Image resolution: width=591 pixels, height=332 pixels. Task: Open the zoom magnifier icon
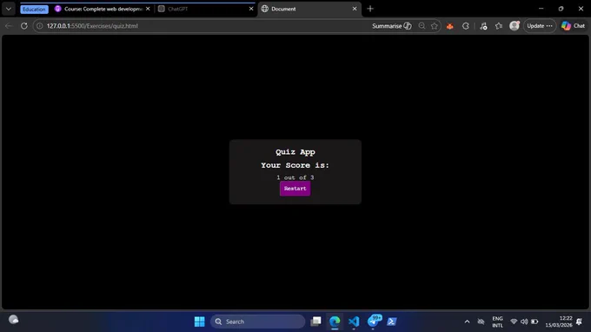pos(422,26)
